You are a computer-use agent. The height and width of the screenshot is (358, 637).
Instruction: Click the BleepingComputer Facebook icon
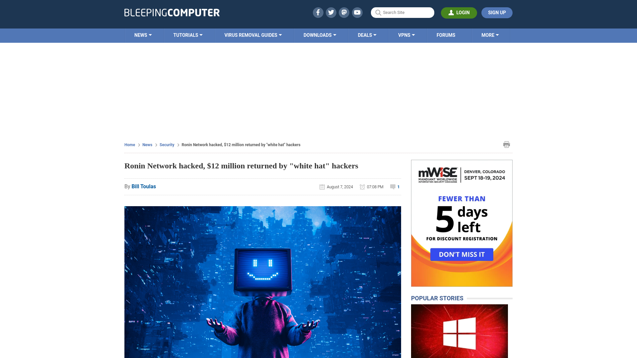pos(318,12)
